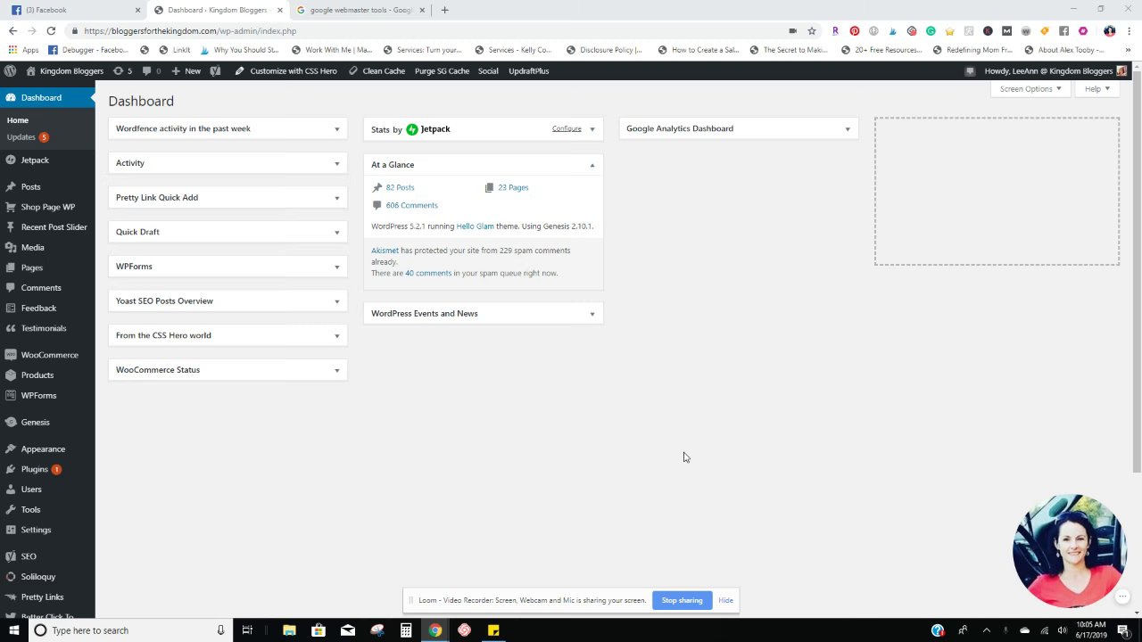Open Soliloquy in sidebar
This screenshot has width=1142, height=642.
click(47, 576)
